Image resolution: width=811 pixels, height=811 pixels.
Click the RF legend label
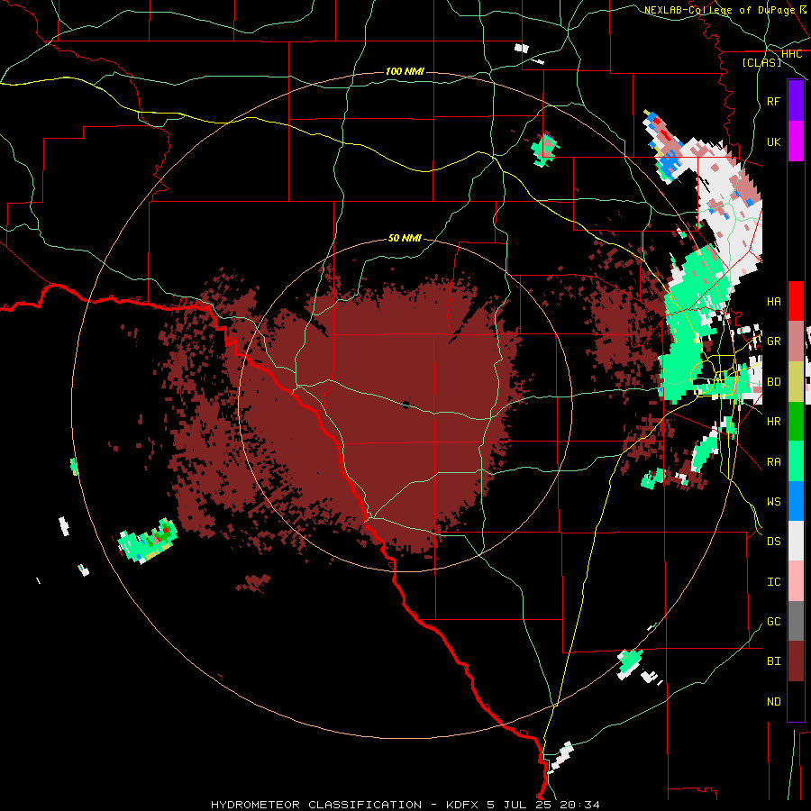coord(773,101)
